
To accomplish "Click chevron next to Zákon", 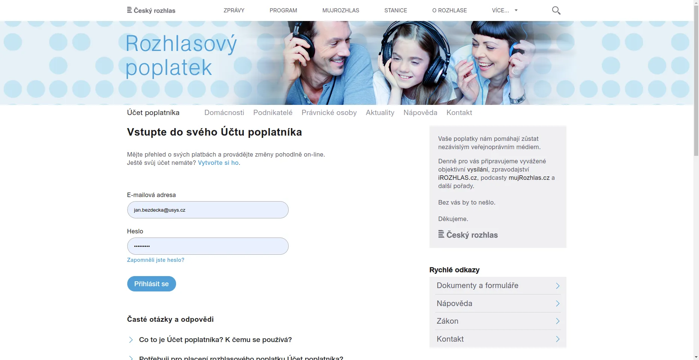I will (x=557, y=321).
